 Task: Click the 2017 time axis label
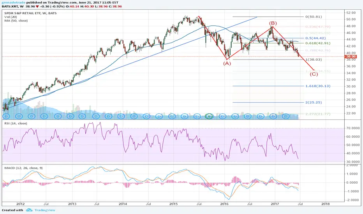tap(275, 204)
